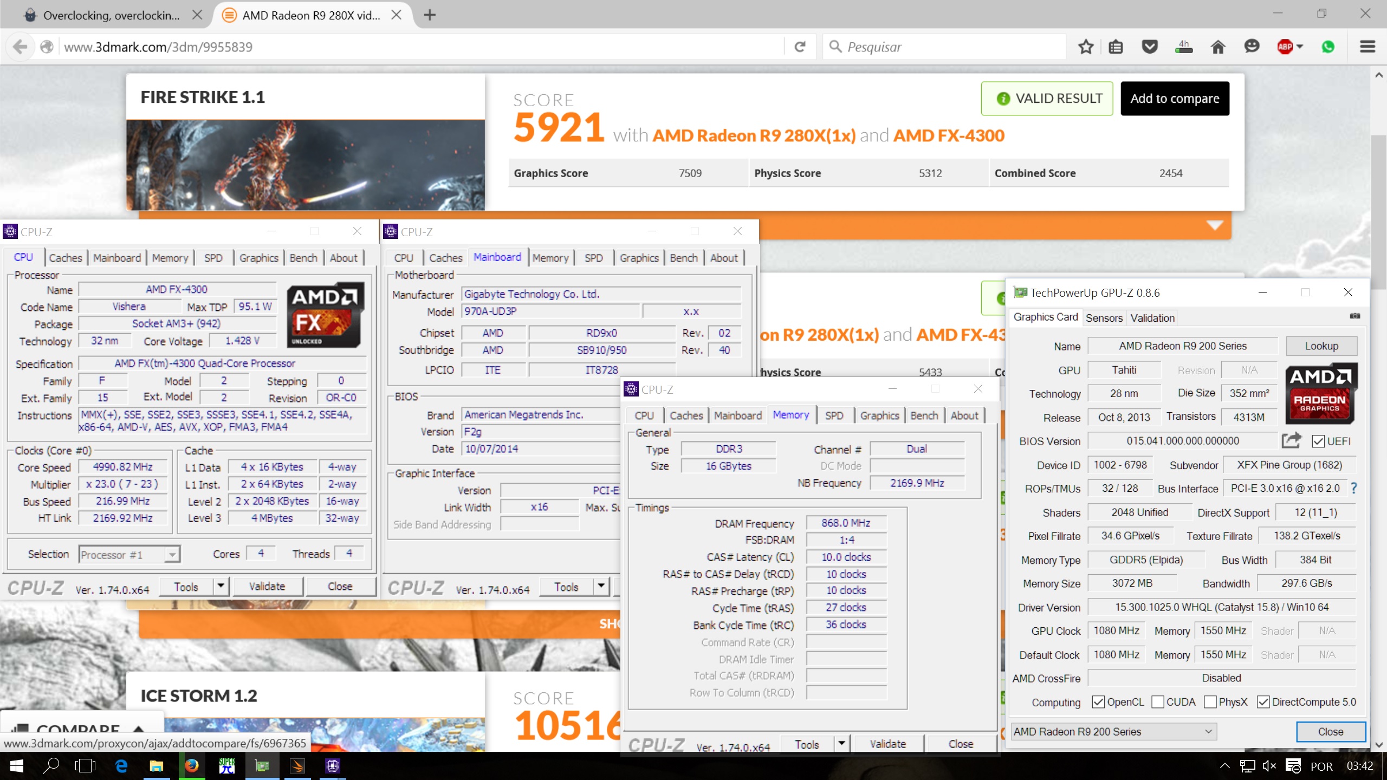Click the browser back arrow
The image size is (1387, 780).
[x=20, y=47]
